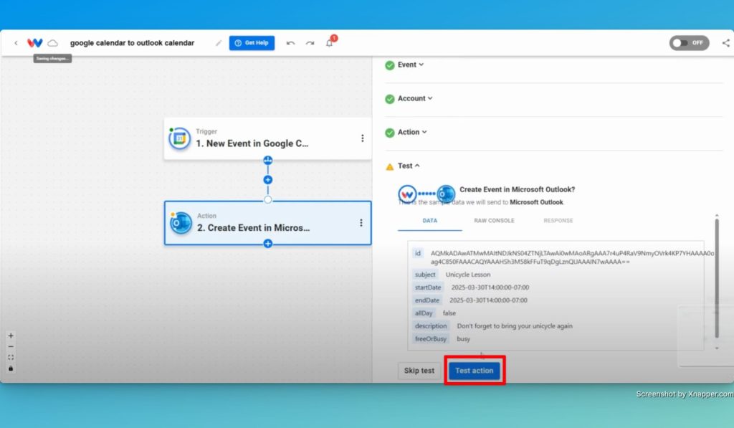Click the startDate value
Viewport: 734px width, 428px height.
click(x=490, y=287)
